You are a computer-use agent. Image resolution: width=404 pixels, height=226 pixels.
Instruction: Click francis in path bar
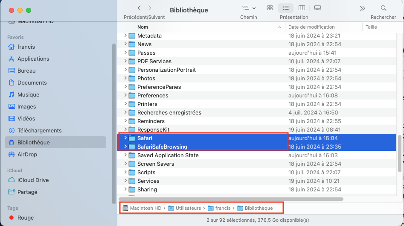tap(220, 208)
